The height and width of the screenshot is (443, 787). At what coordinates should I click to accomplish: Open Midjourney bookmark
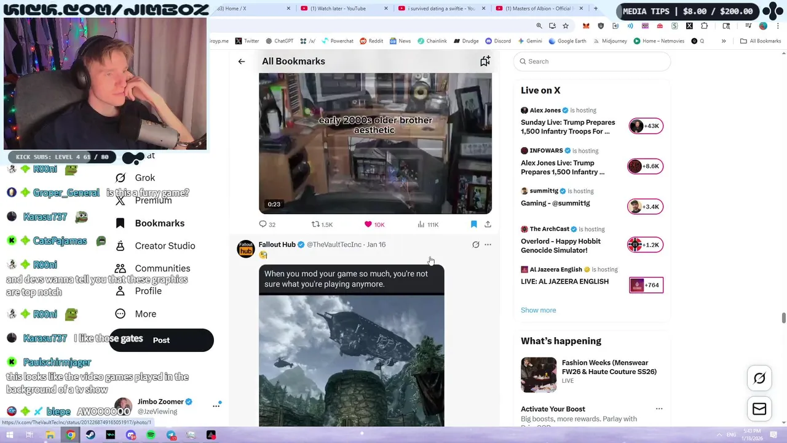(609, 41)
